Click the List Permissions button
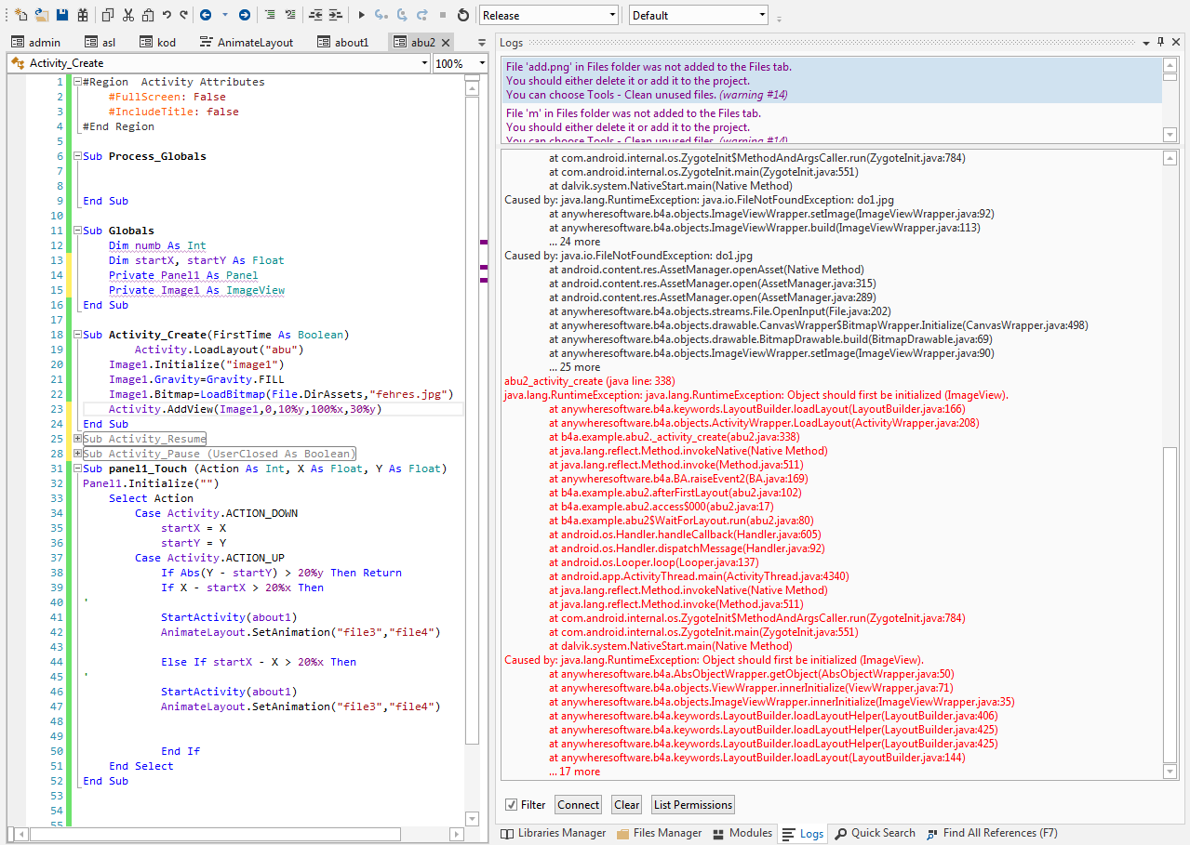Screen dimensions: 1190x845 tap(692, 804)
